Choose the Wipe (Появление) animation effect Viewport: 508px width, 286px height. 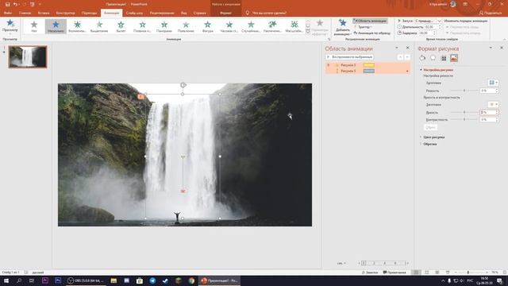[x=186, y=26]
